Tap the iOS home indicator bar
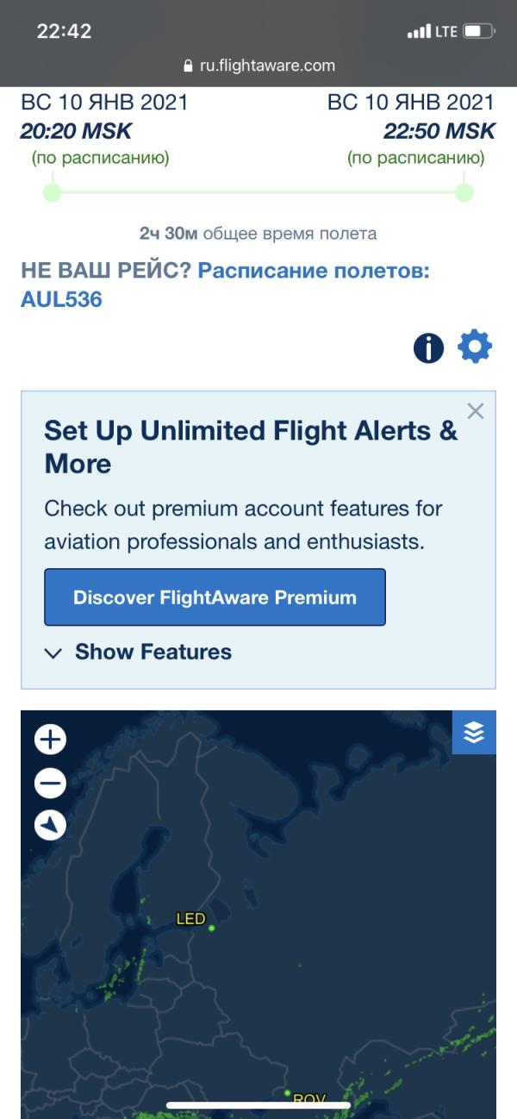Screen dimensions: 517x1119 pyautogui.click(x=258, y=1105)
